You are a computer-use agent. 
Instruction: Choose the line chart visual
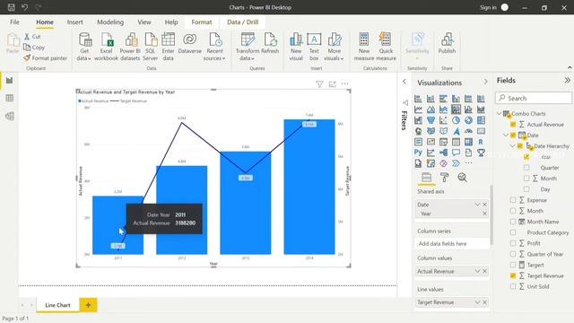(418, 109)
